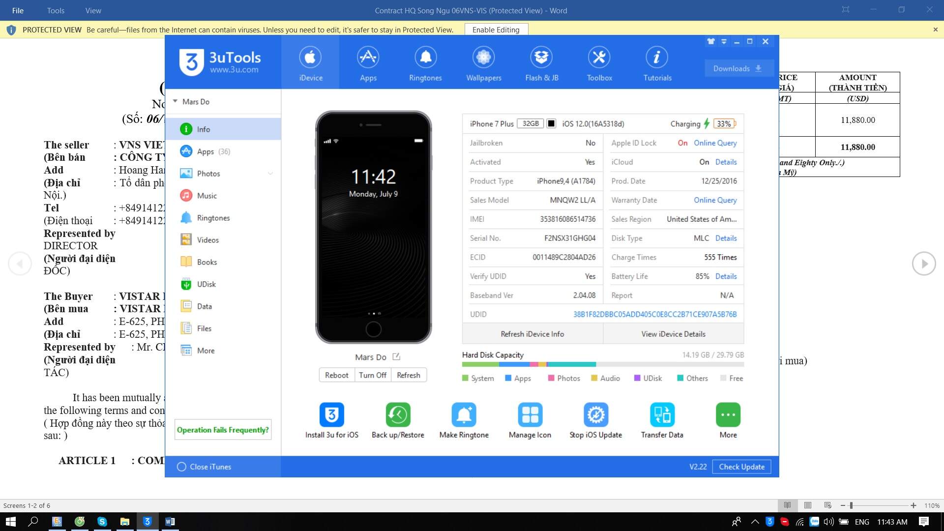Open Apps (36) in the sidebar

pyautogui.click(x=223, y=151)
